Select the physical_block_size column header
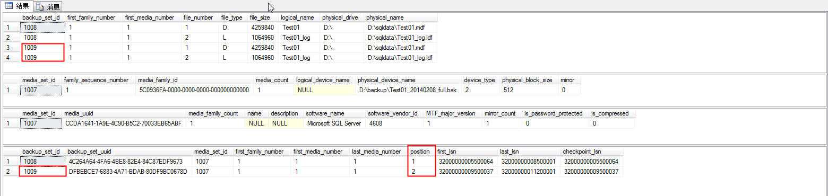828x196 pixels. tap(529, 80)
